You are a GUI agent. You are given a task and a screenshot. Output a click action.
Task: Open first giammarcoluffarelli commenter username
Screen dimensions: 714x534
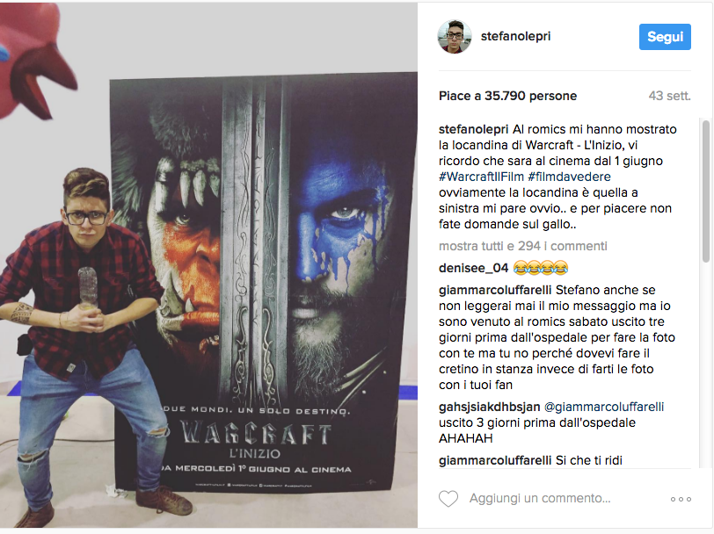coord(495,290)
